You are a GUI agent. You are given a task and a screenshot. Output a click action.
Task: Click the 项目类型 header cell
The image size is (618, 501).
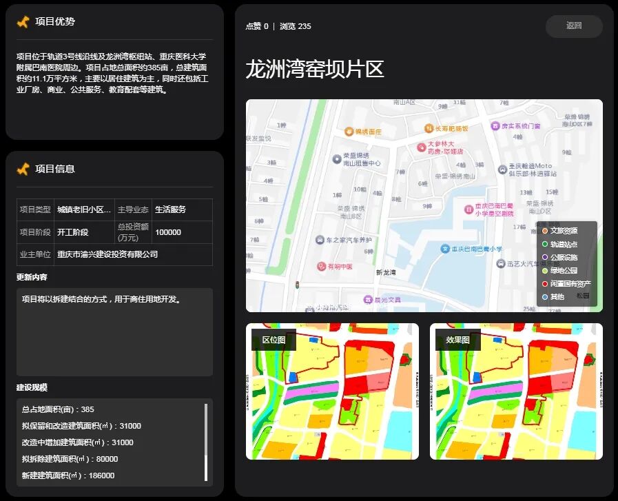(x=35, y=209)
